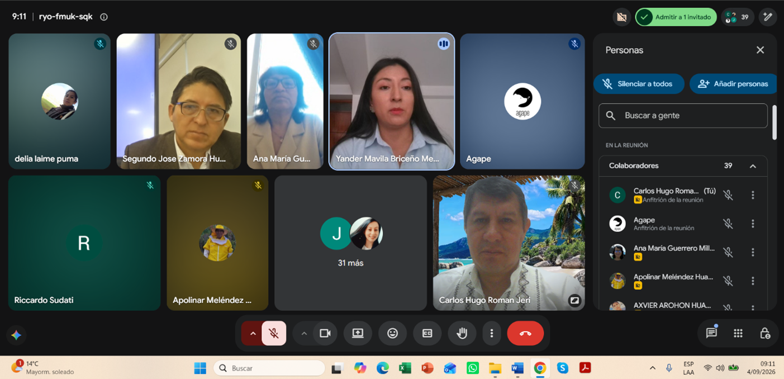Click the Buscar a gente search field
Viewport: 784px width, 379px height.
pos(683,116)
